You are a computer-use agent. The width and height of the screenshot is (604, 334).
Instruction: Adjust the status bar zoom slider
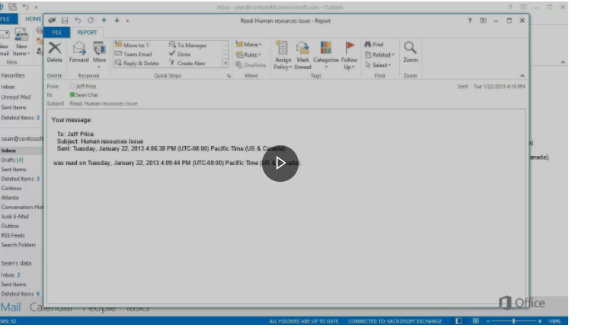(513, 321)
